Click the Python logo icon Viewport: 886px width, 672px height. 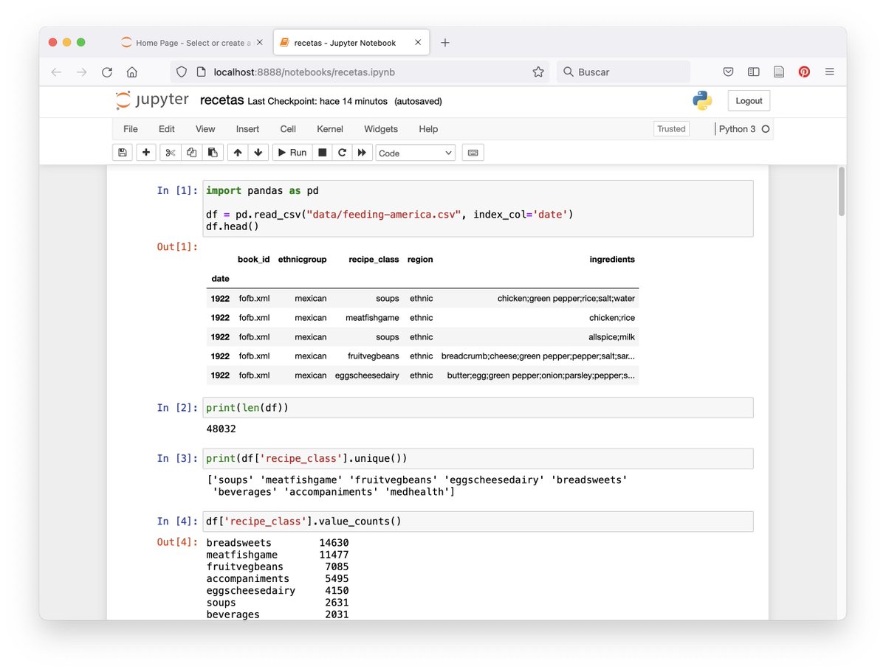point(702,101)
